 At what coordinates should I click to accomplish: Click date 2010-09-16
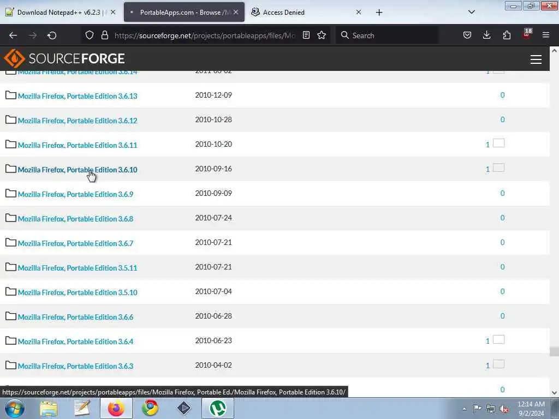click(x=213, y=169)
